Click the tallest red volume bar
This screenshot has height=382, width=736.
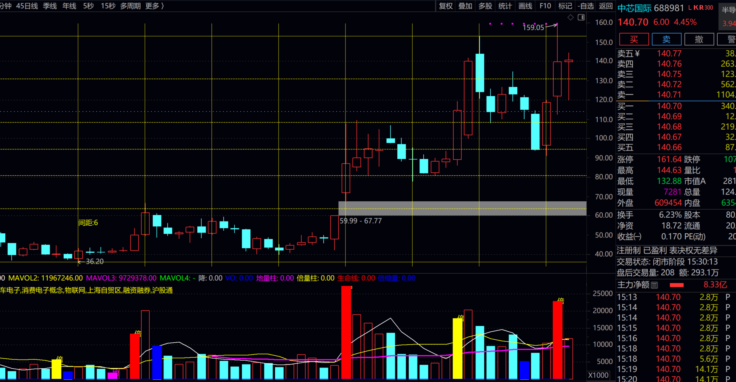[346, 332]
